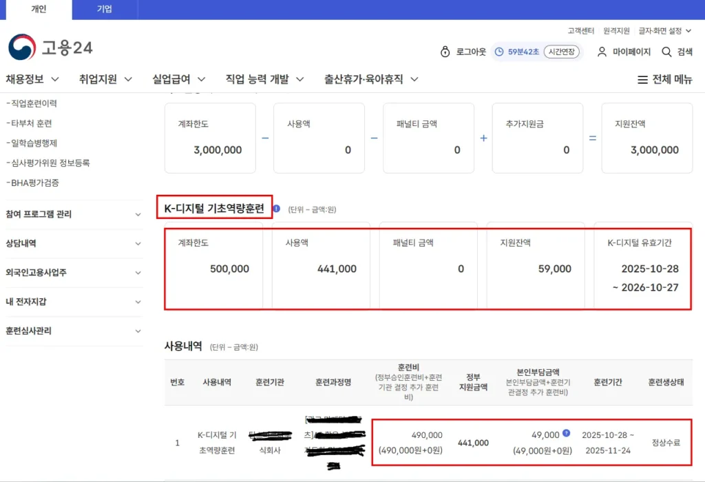The width and height of the screenshot is (705, 482).
Task: Switch to the 기업 tab
Action: click(105, 10)
